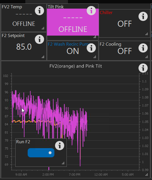Click the 2:00 PM time axis label
Screen dimensions: 152x180
[x=48, y=175]
